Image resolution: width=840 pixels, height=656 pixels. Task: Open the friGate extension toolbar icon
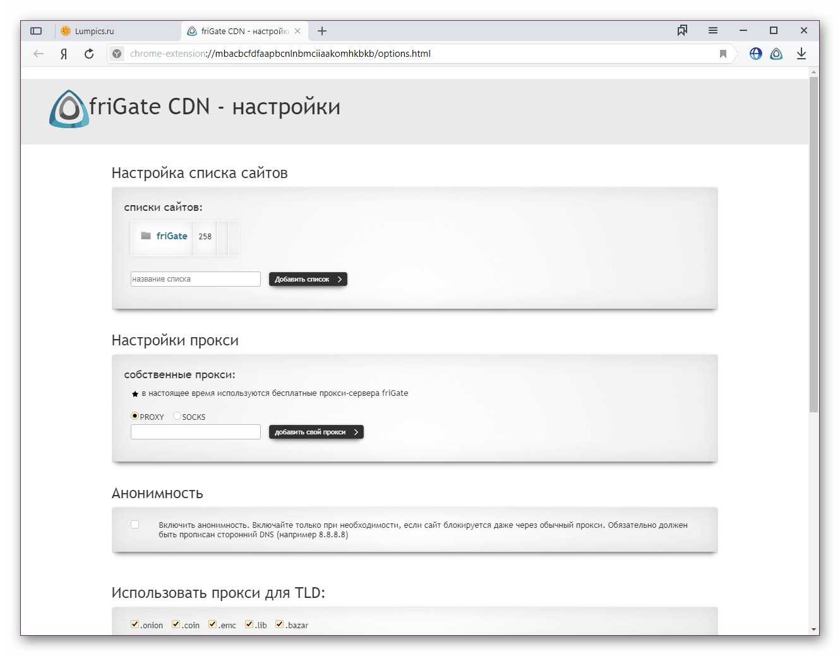click(x=776, y=54)
